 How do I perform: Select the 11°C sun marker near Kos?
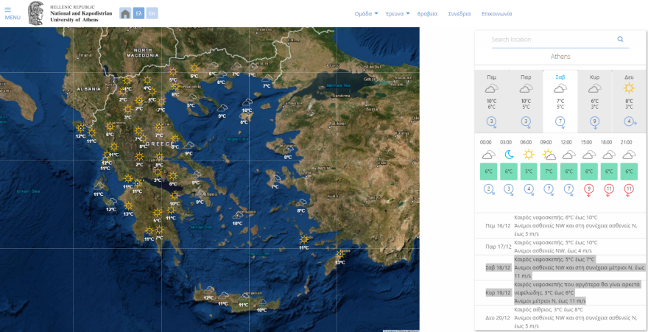(305, 239)
